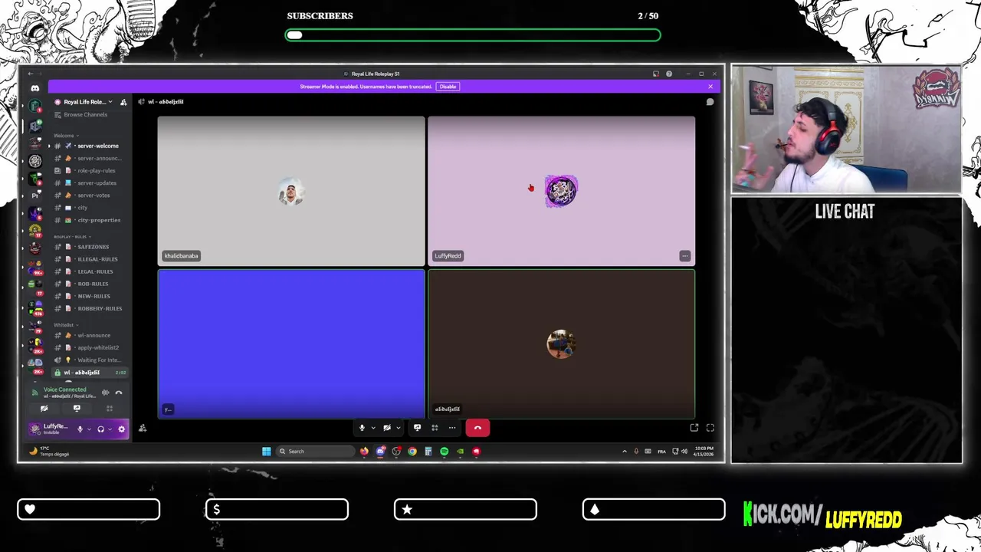Image resolution: width=981 pixels, height=552 pixels.
Task: Open city-properties channel
Action: [90, 220]
